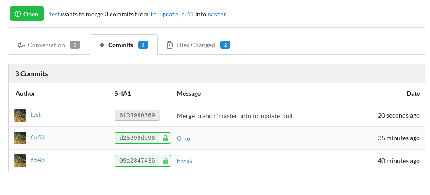
Task: Click avatar beside the O no commit
Action: point(20,138)
